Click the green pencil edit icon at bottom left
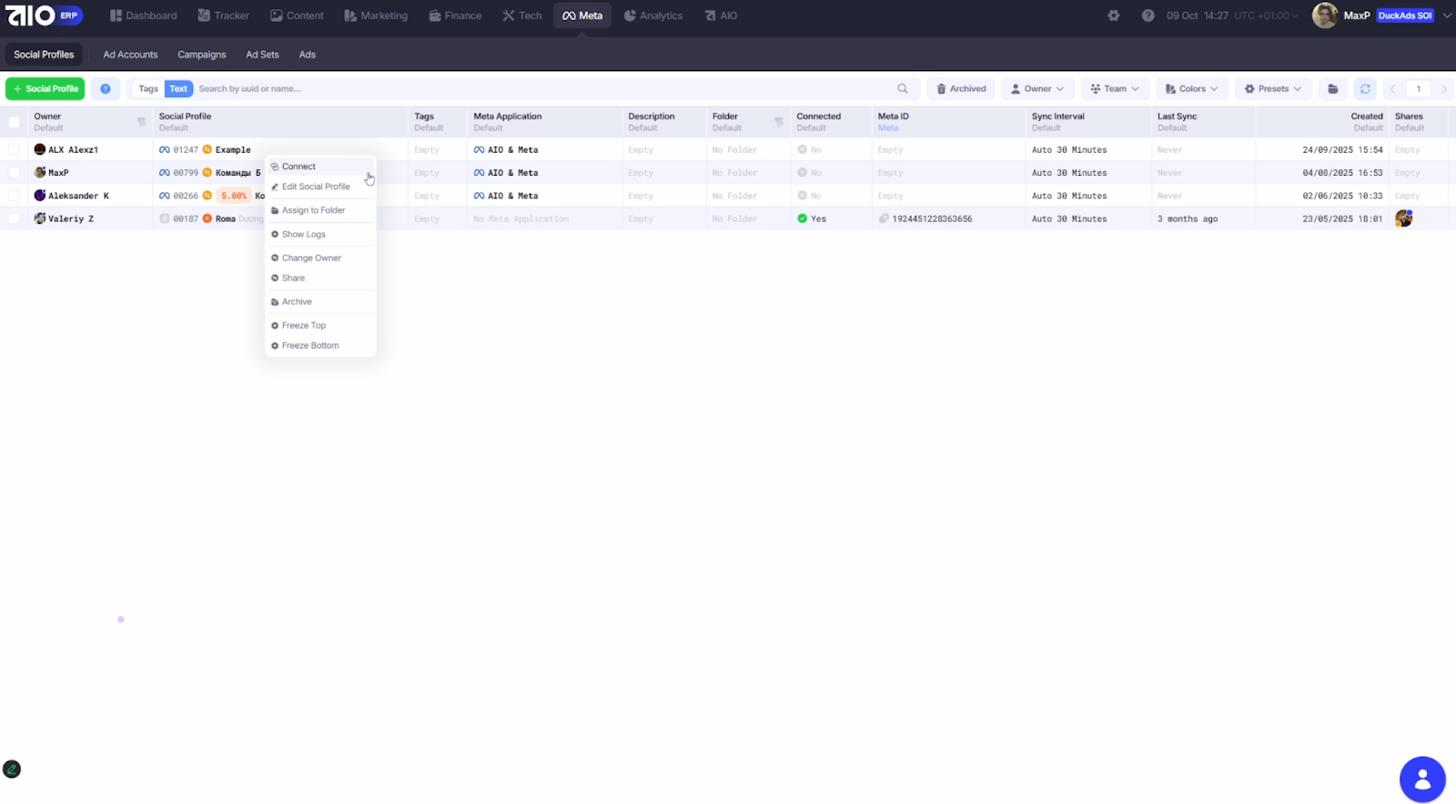Screen dimensions: 1456x804 [x=12, y=769]
